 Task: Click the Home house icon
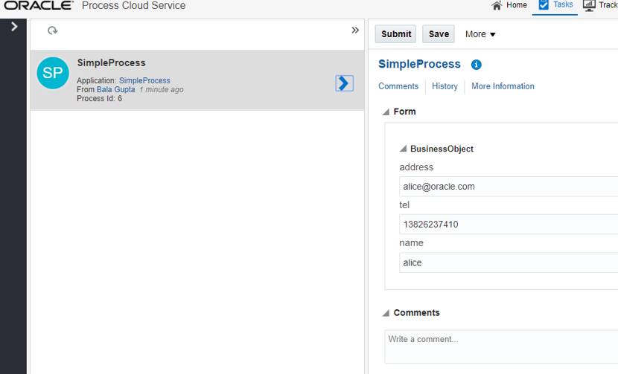click(497, 5)
